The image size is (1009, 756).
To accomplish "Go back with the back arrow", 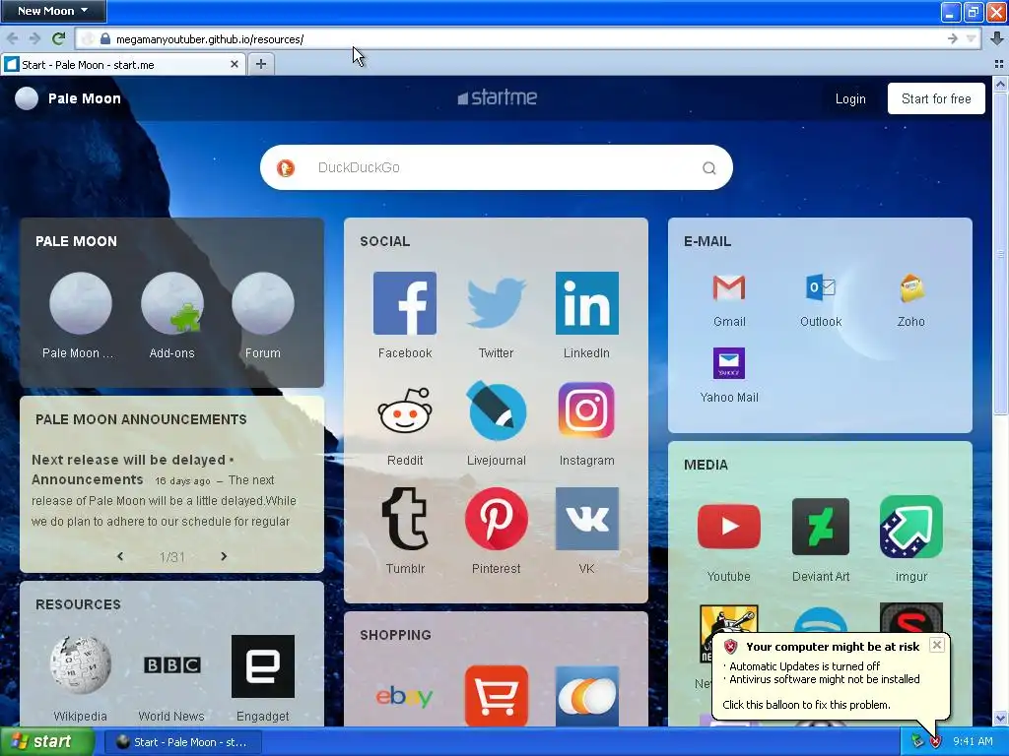I will coord(12,38).
